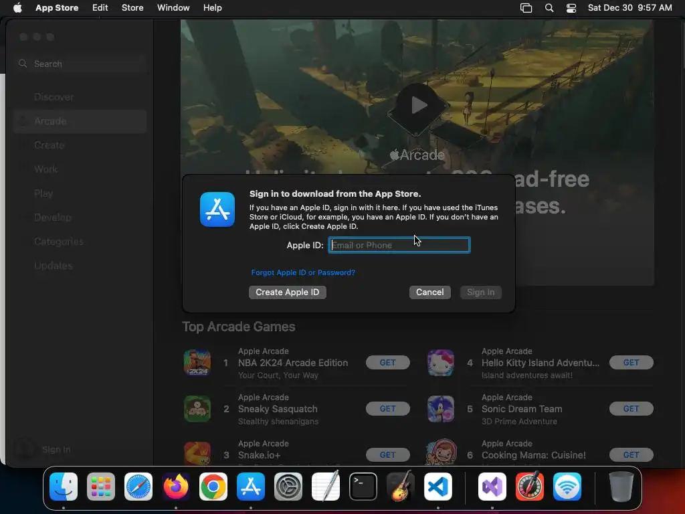The width and height of the screenshot is (685, 514).
Task: Select Develop in the sidebar
Action: pyautogui.click(x=80, y=218)
